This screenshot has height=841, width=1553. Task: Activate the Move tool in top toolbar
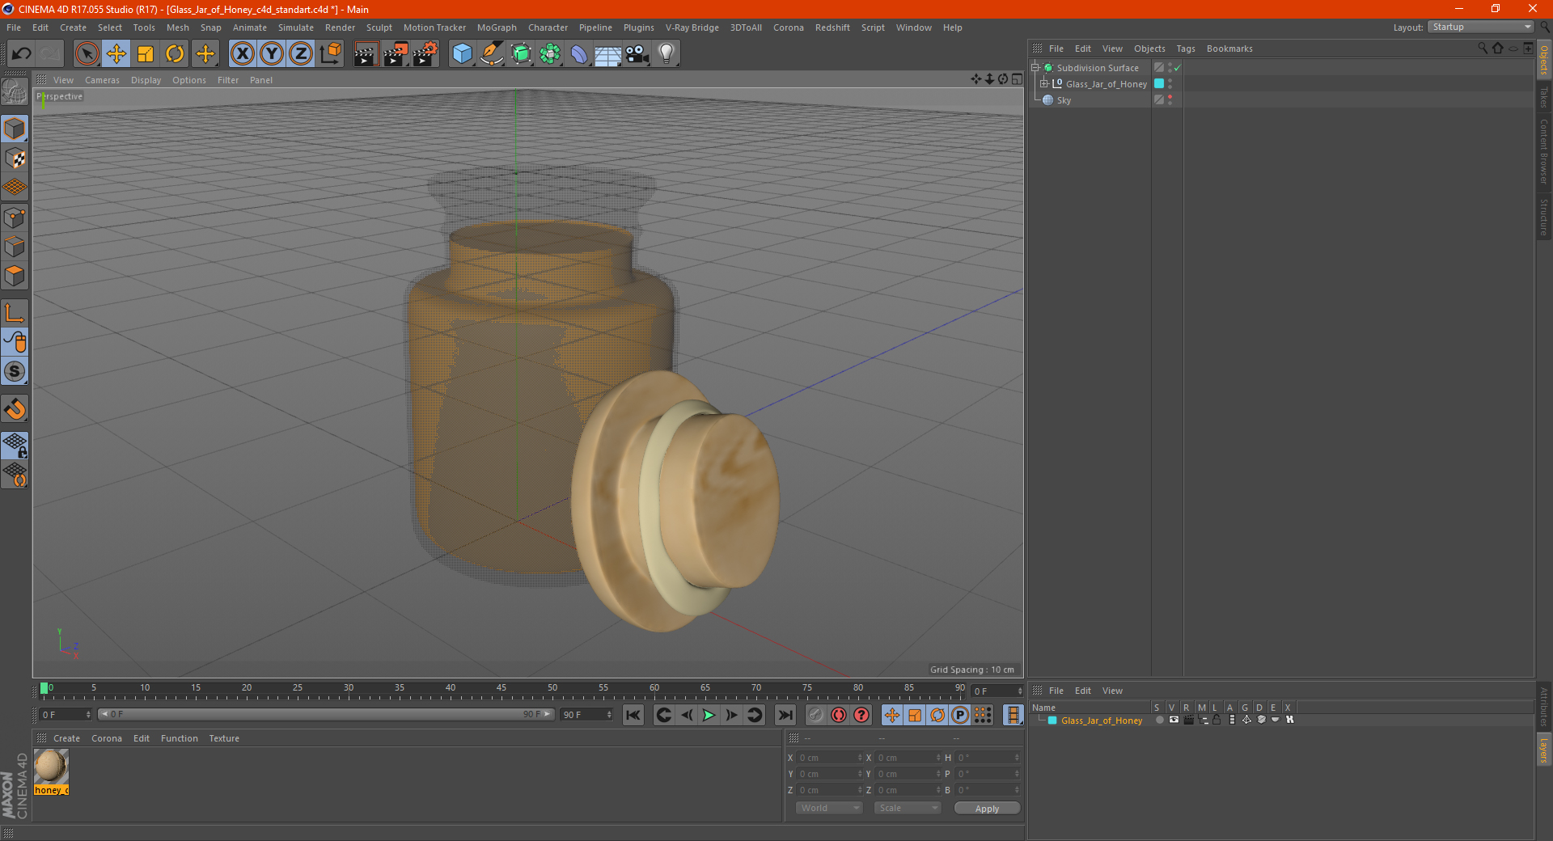pos(116,54)
